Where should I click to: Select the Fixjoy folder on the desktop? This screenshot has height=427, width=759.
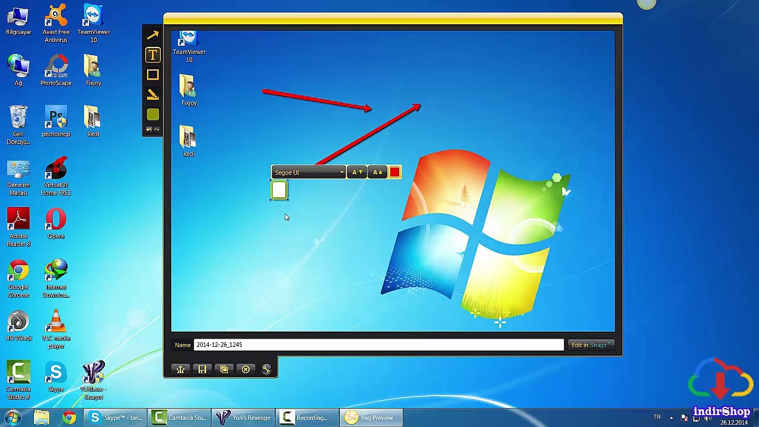(93, 71)
